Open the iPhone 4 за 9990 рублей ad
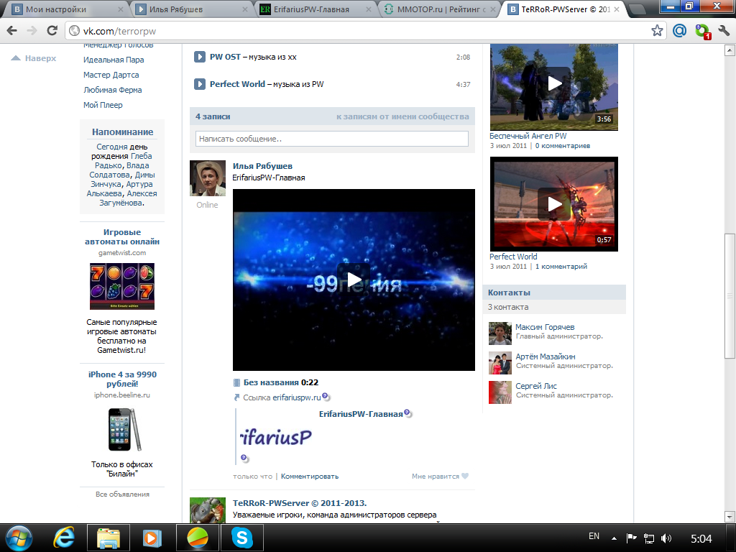The width and height of the screenshot is (736, 552). [x=122, y=379]
